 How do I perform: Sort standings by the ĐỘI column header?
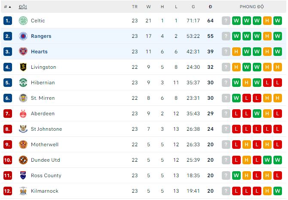23,7
